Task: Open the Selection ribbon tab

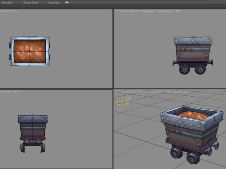Action: click(x=7, y=3)
